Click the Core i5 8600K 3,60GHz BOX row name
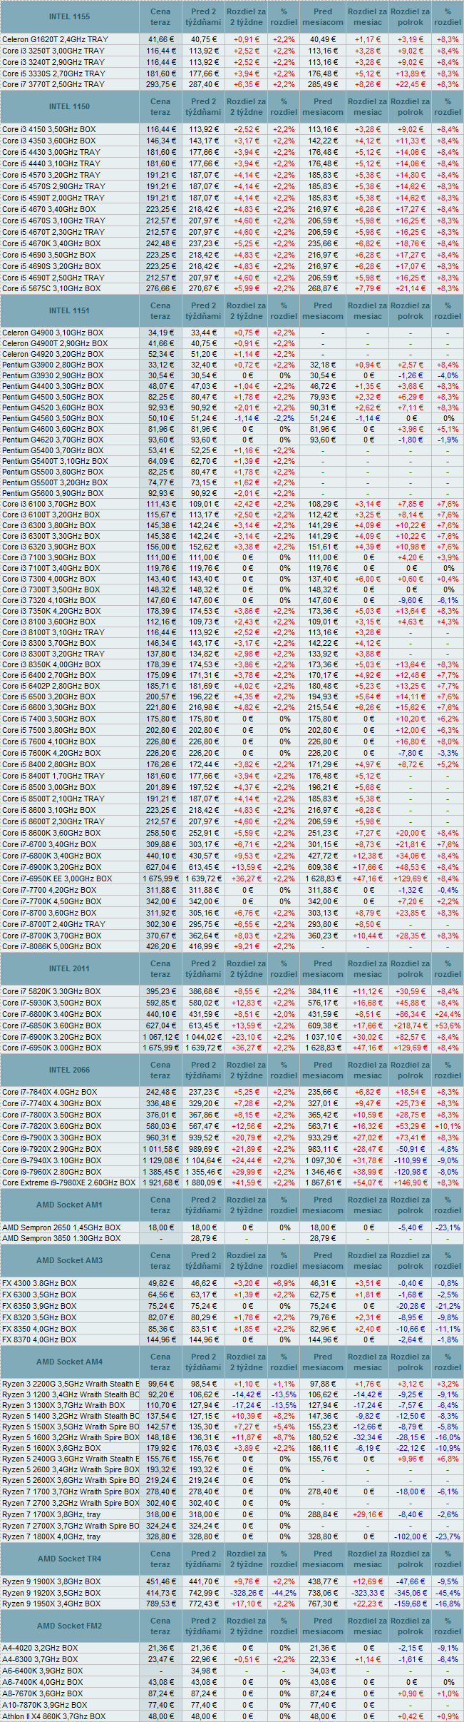 [x=51, y=833]
